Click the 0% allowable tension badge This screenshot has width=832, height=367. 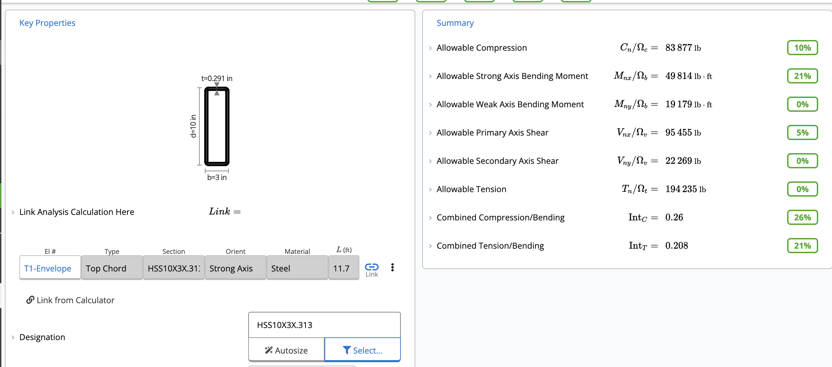pyautogui.click(x=802, y=189)
